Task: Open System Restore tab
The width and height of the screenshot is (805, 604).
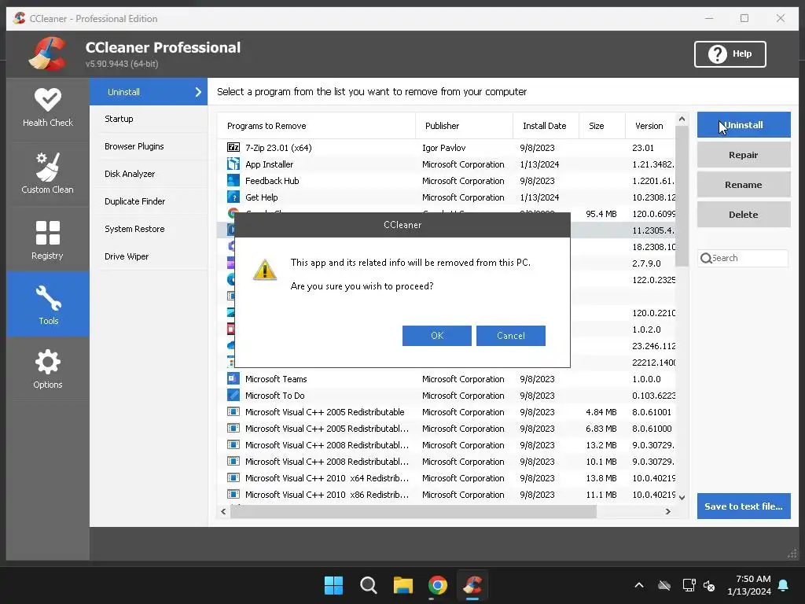Action: [x=149, y=229]
